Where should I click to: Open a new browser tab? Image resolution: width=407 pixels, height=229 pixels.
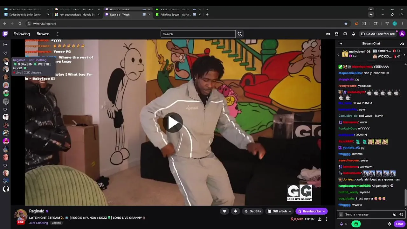pos(207,14)
